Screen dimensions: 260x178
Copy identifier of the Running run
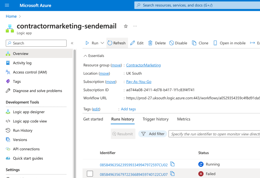tap(172, 164)
